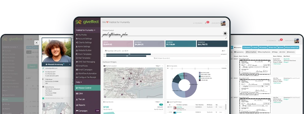This screenshot has height=114, width=304.
Task: Expand the Help menu in the sidebar
Action: 79,82
